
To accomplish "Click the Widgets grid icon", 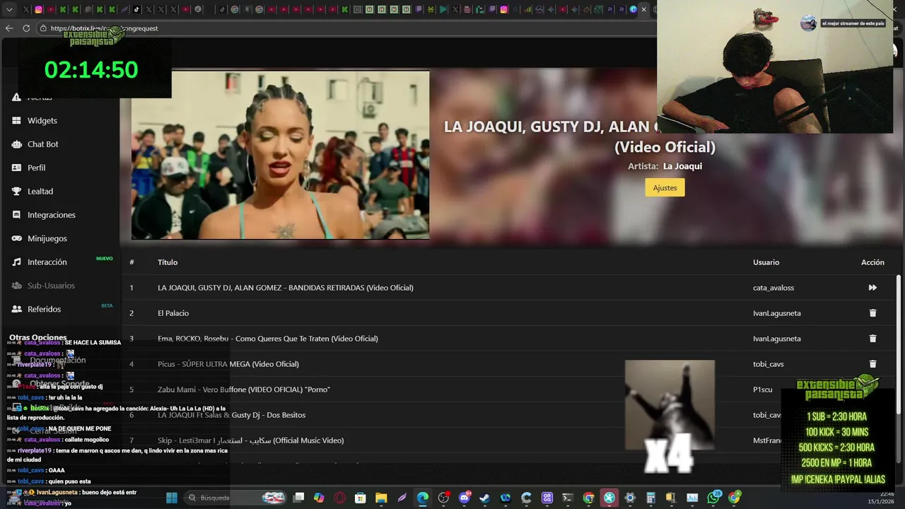I will tap(16, 121).
